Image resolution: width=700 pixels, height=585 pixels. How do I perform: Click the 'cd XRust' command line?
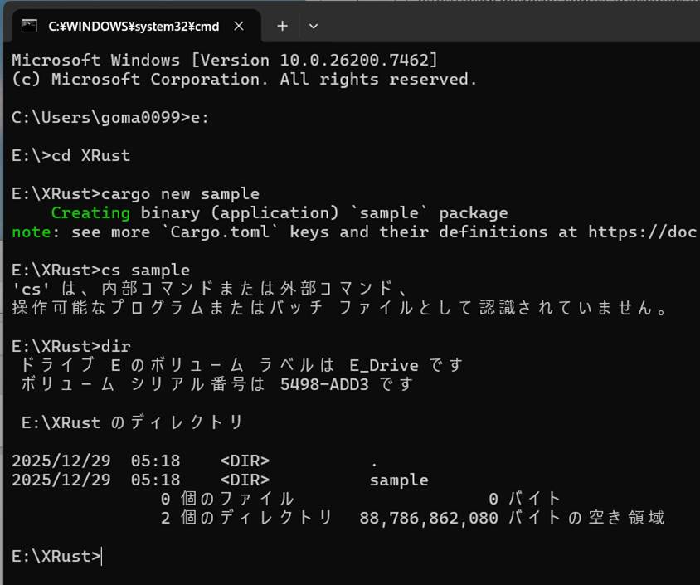coord(90,155)
